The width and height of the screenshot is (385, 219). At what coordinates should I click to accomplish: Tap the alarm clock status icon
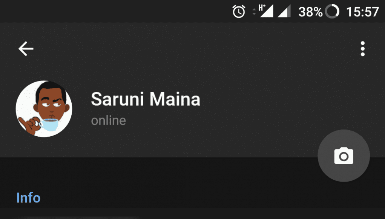click(x=239, y=11)
